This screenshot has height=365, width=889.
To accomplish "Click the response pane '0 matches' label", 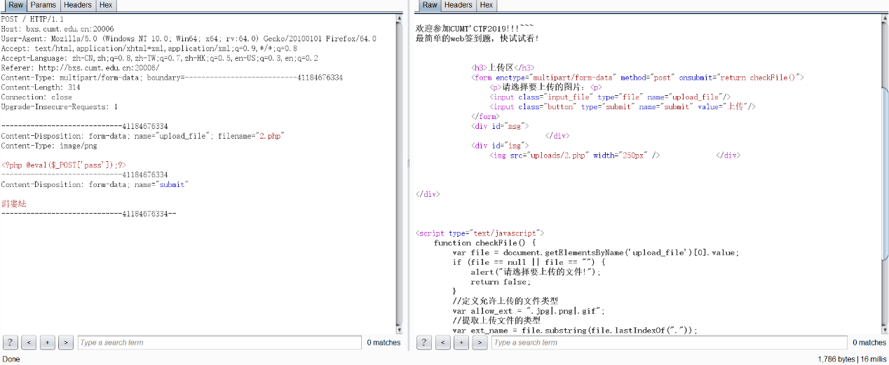I will (x=869, y=343).
